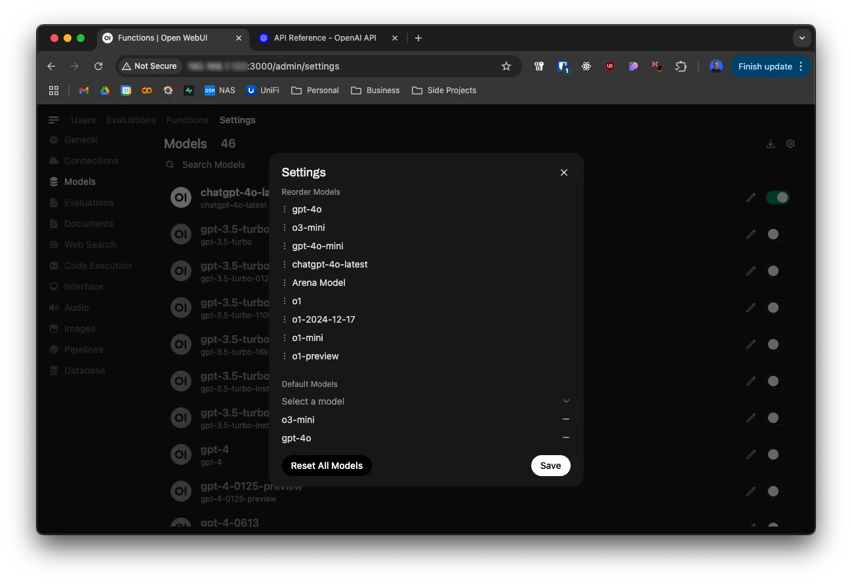This screenshot has height=583, width=852.
Task: Edit the chatgpt-4o-latest model with pencil
Action: 751,197
